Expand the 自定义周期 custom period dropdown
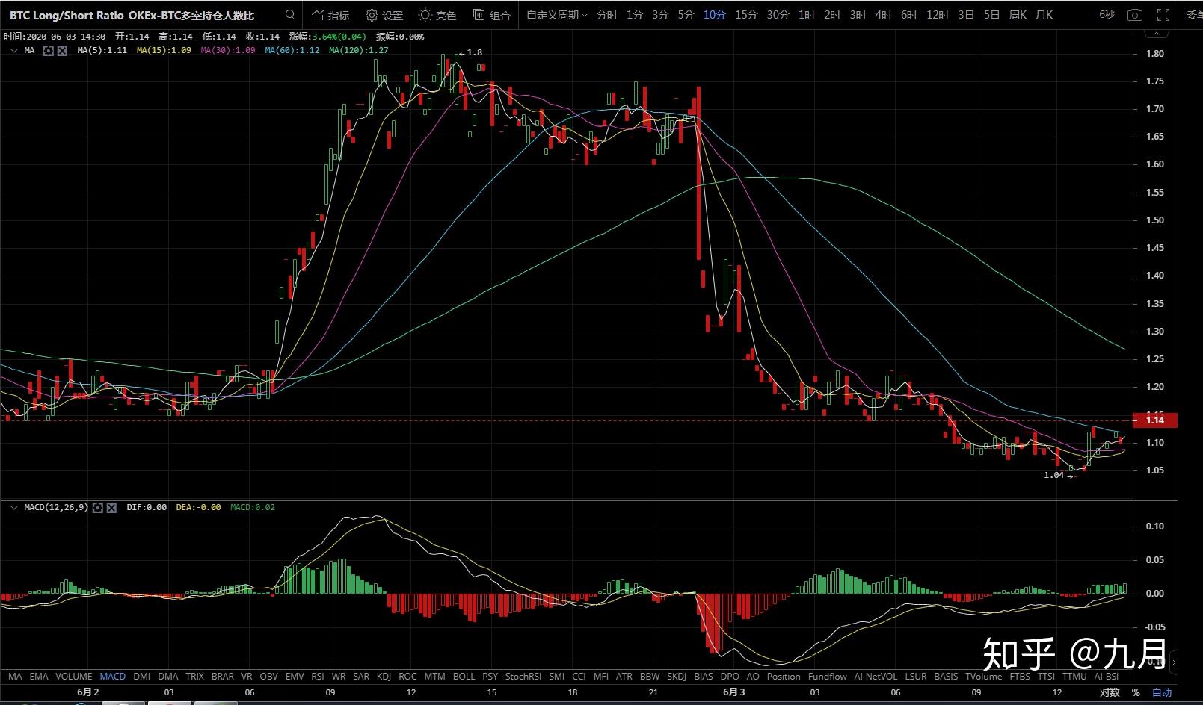This screenshot has height=705, width=1203. pos(556,15)
